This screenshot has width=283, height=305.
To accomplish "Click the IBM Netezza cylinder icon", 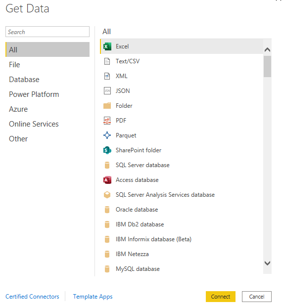I will [107, 254].
